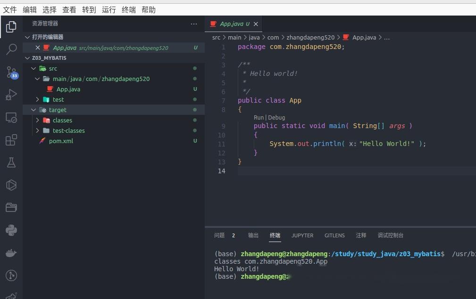Switch to the 调试控制台 panel tab

[391, 235]
